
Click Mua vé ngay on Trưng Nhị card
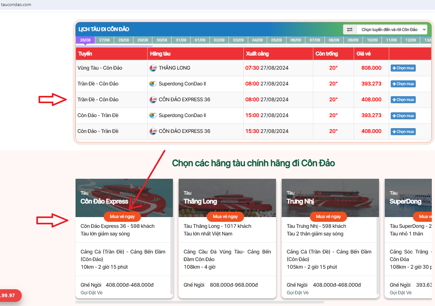pyautogui.click(x=328, y=216)
